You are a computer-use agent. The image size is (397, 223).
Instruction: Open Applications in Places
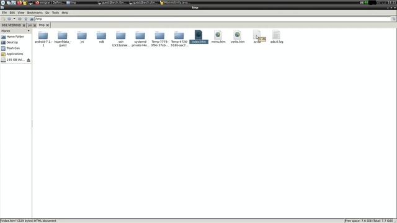[16, 54]
